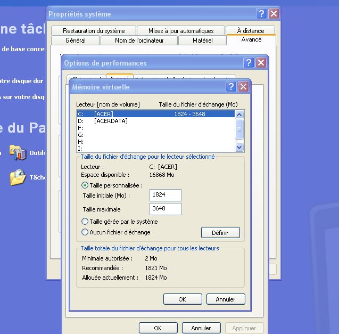Close the Options de performances window
The height and width of the screenshot is (334, 339).
261,63
